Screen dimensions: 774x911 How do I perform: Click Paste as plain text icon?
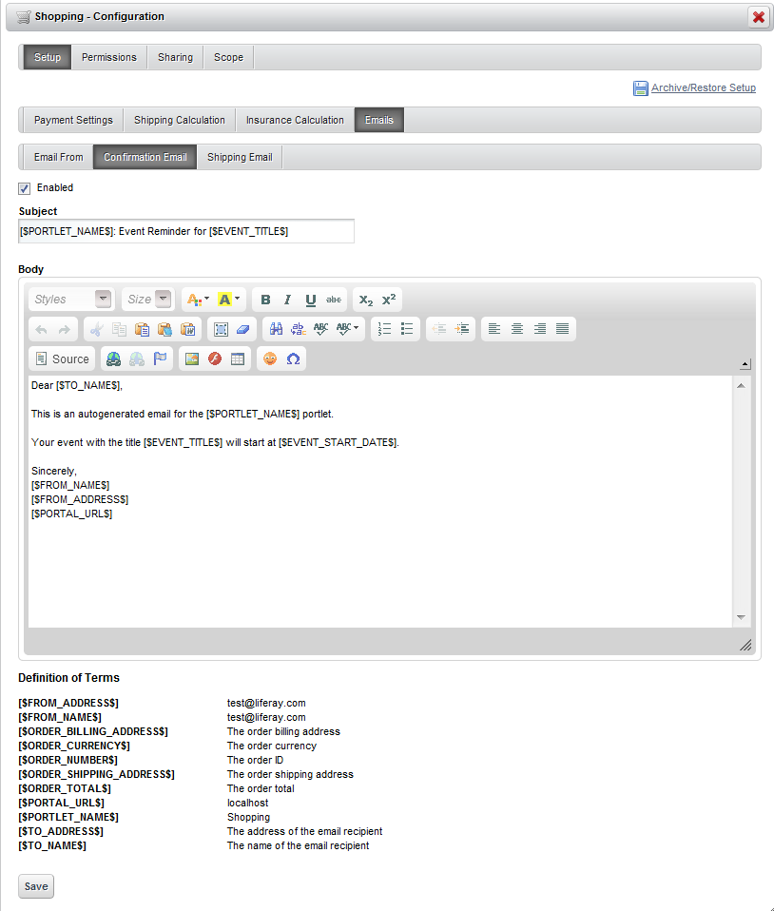165,329
